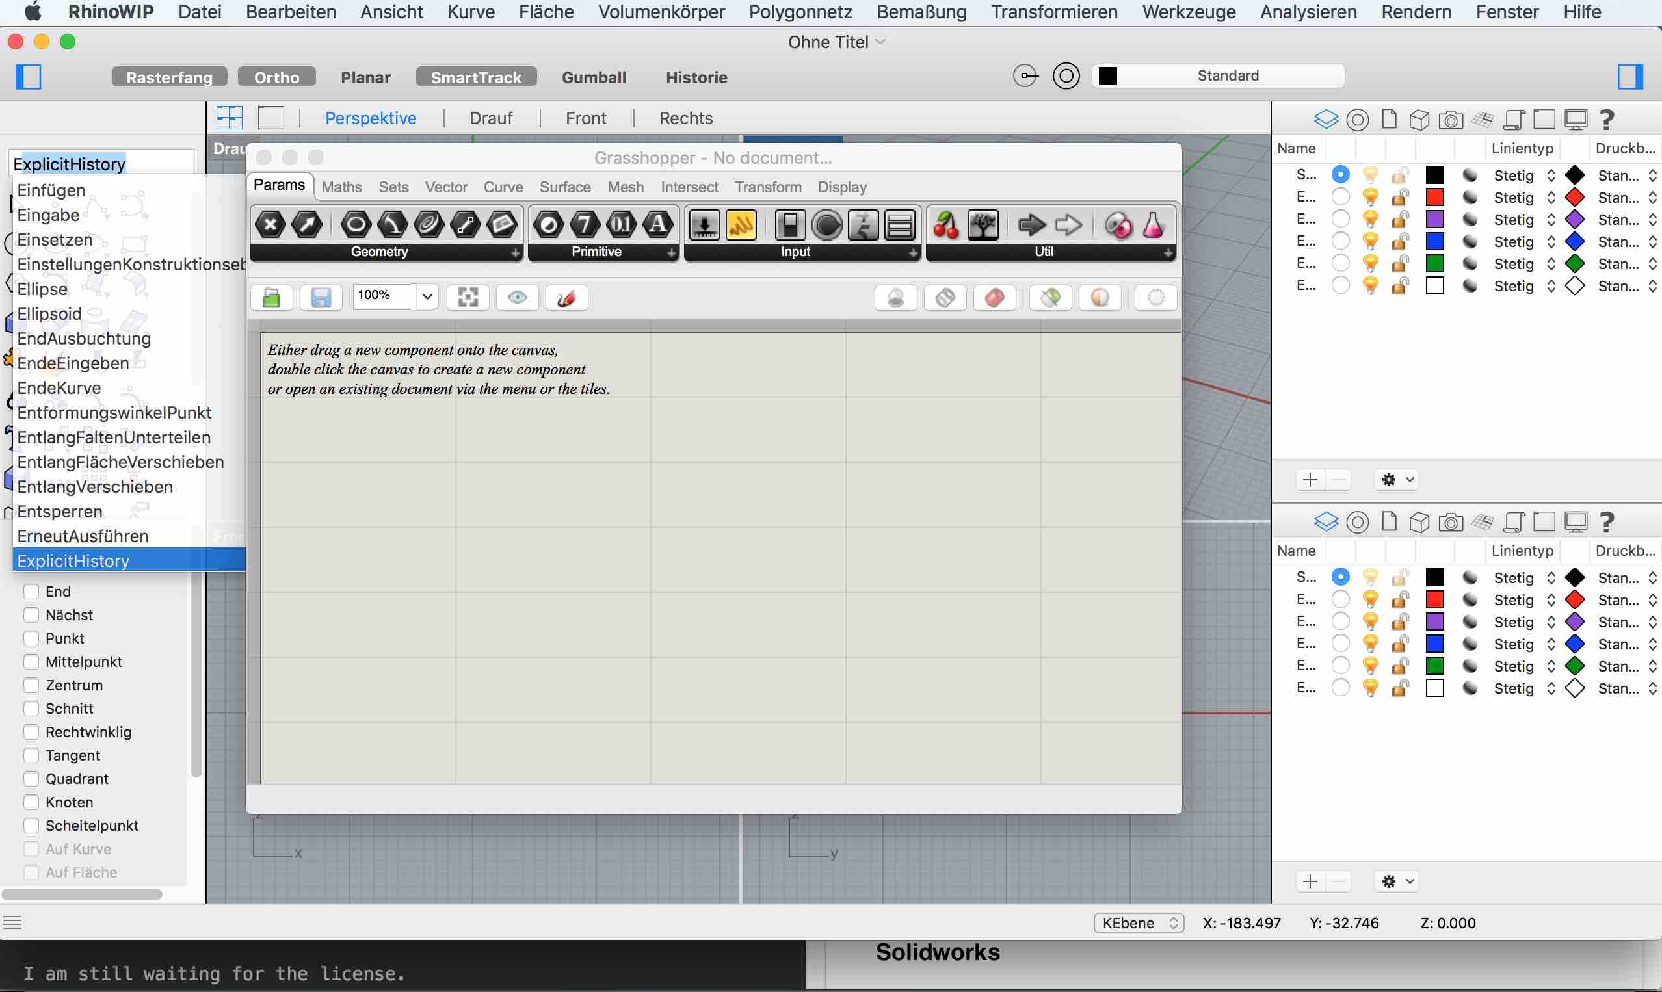
Task: Open the Layers tab in upper panel
Action: click(1326, 120)
